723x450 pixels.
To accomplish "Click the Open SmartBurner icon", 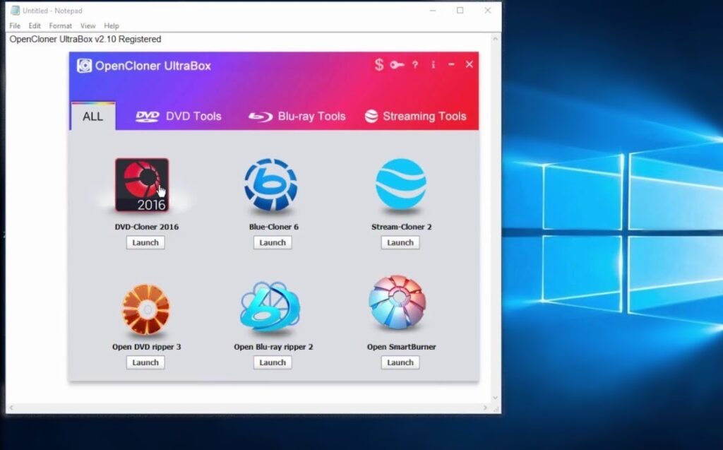I will pos(397,302).
